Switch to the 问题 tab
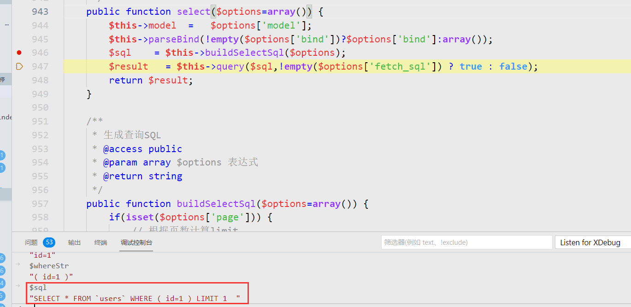The width and height of the screenshot is (631, 307). pyautogui.click(x=31, y=242)
